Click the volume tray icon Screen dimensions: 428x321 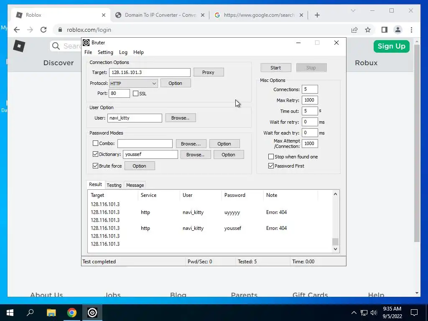pyautogui.click(x=374, y=313)
